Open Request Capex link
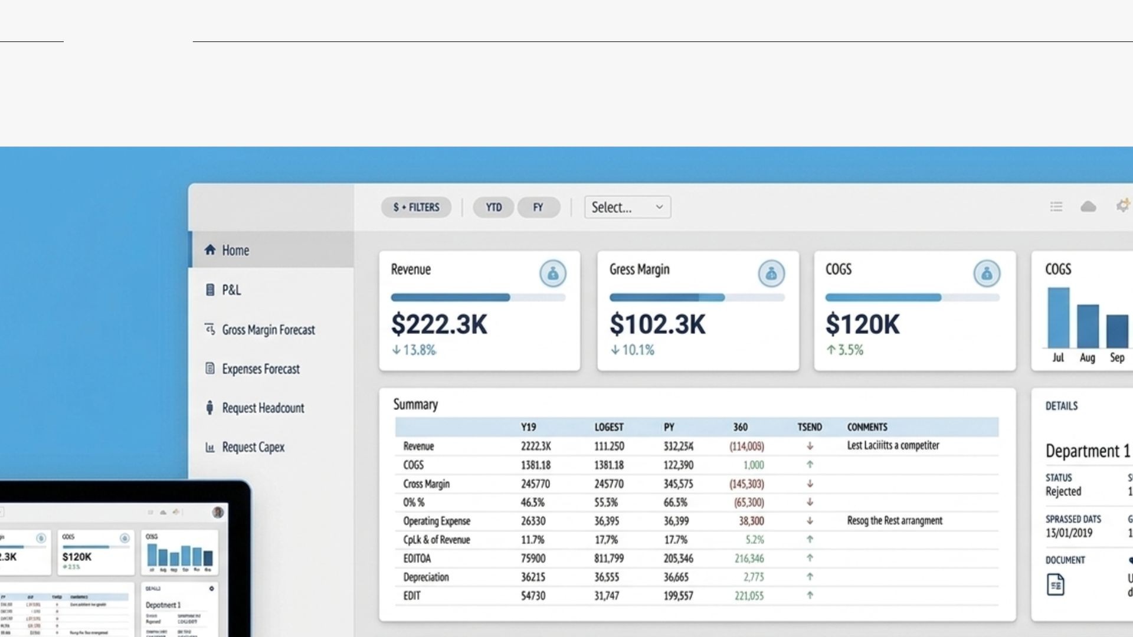The height and width of the screenshot is (637, 1133). tap(253, 447)
